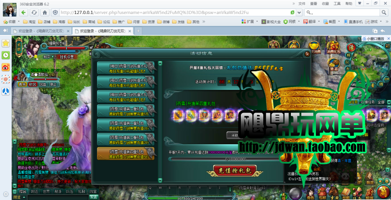
Task: Click the security shield icon by the URL
Action: (x=55, y=12)
